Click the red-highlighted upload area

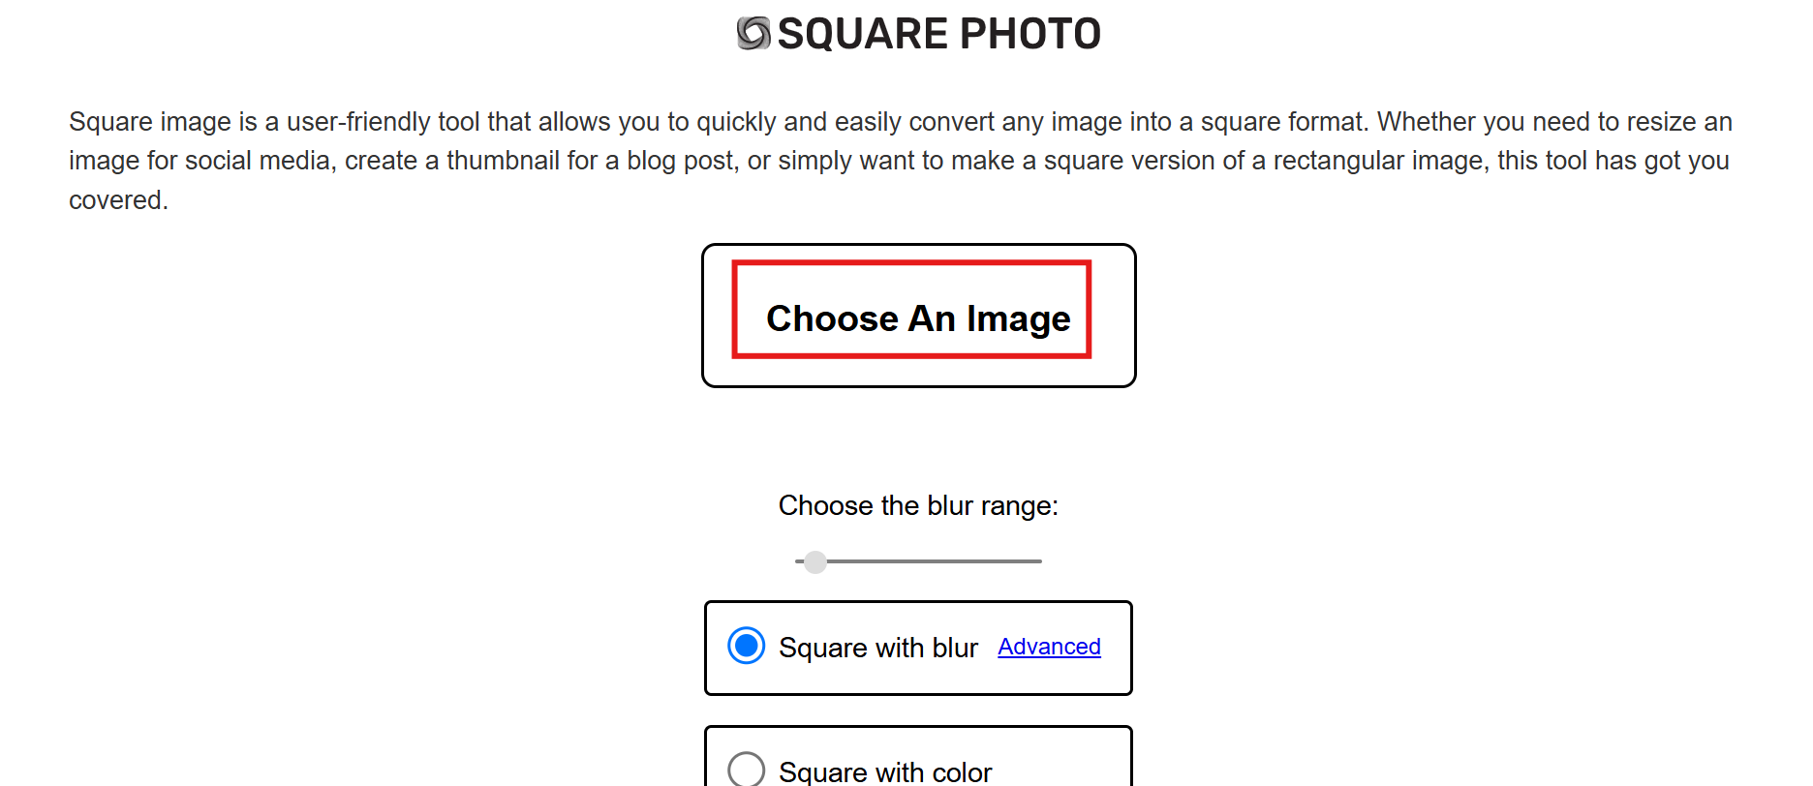[x=911, y=310]
